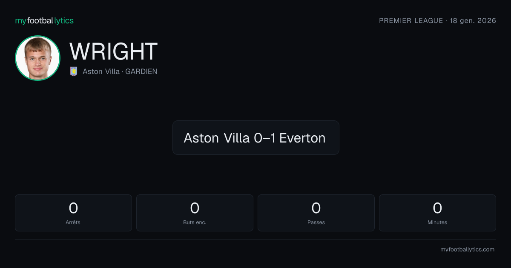The width and height of the screenshot is (511, 268).
Task: Click the Passes value zero
Action: point(316,208)
